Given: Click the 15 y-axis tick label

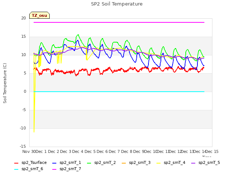Looking at the screenshot, I should click(23, 37).
